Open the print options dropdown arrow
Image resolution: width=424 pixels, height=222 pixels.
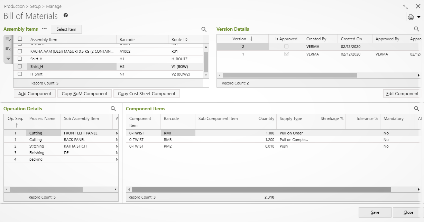pyautogui.click(x=418, y=16)
